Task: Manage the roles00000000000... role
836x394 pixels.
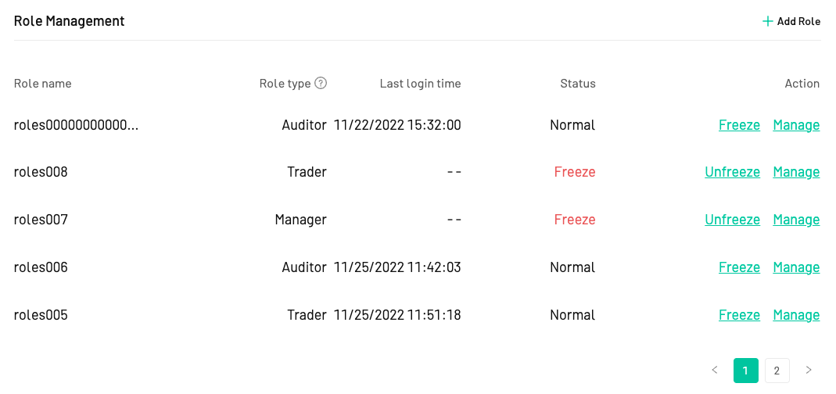Action: [x=796, y=125]
